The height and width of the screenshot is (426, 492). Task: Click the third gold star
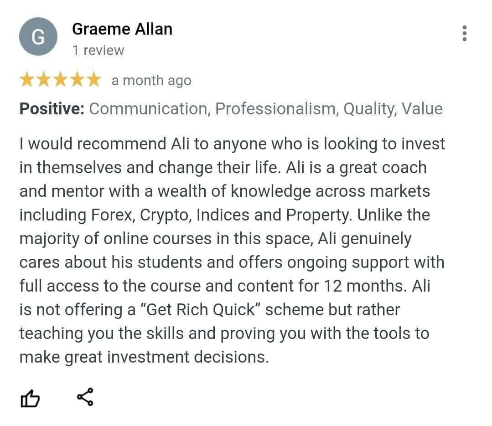pyautogui.click(x=60, y=80)
